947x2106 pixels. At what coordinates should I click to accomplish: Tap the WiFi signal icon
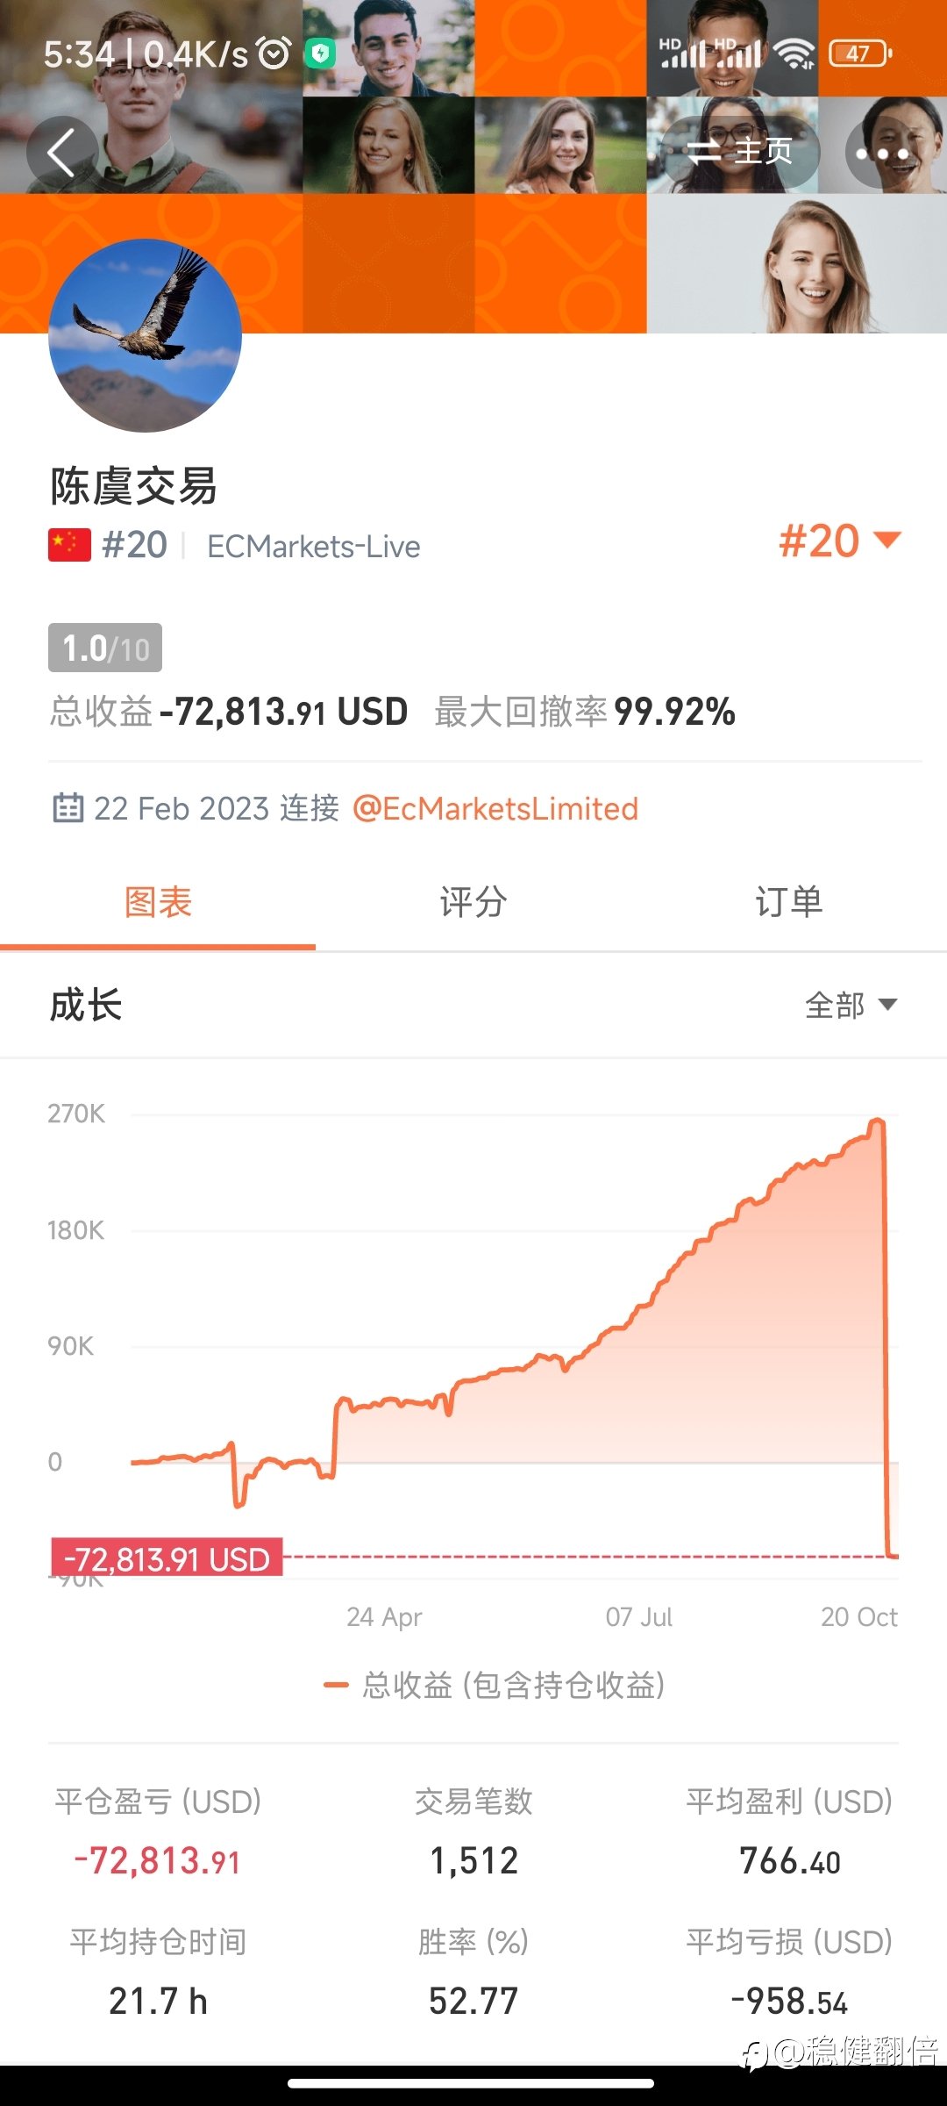(795, 54)
